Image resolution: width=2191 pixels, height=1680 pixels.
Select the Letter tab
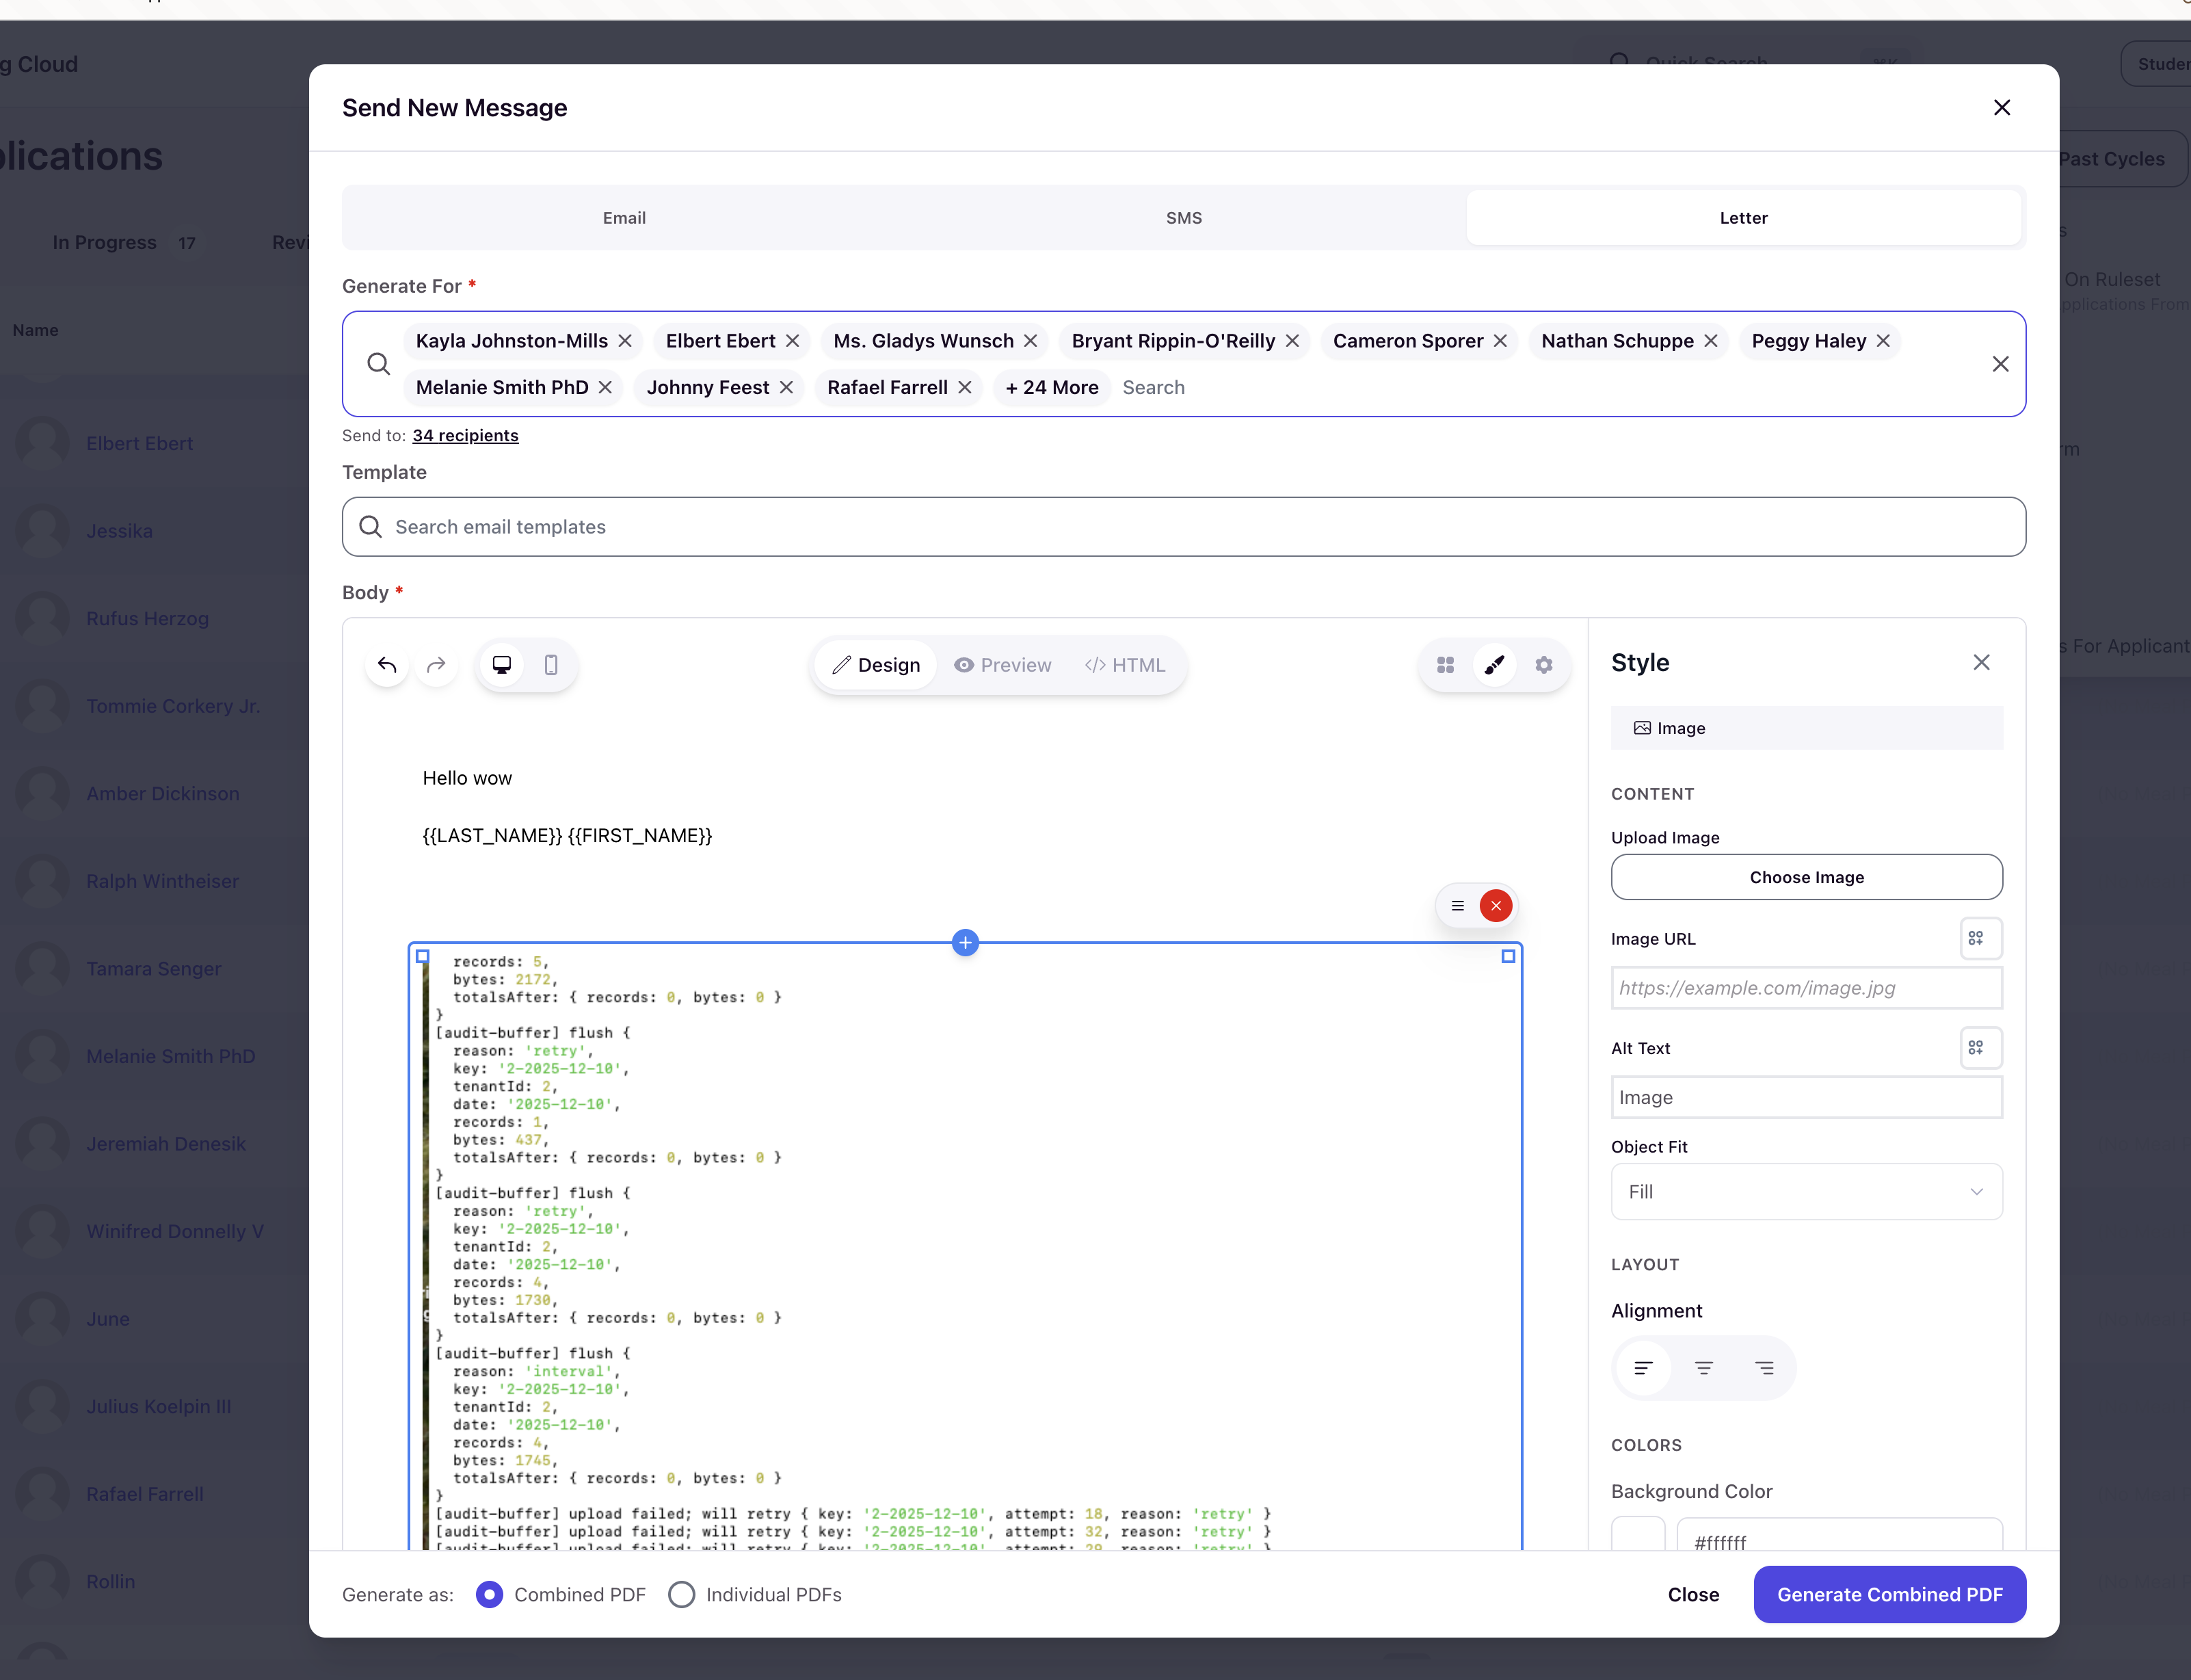tap(1743, 218)
